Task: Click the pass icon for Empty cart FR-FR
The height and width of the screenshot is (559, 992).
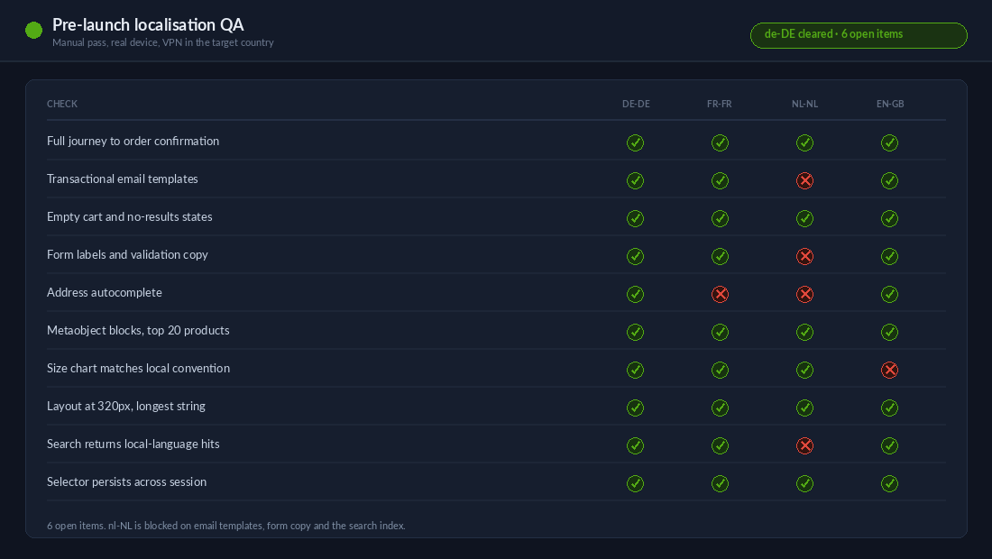Action: (720, 219)
